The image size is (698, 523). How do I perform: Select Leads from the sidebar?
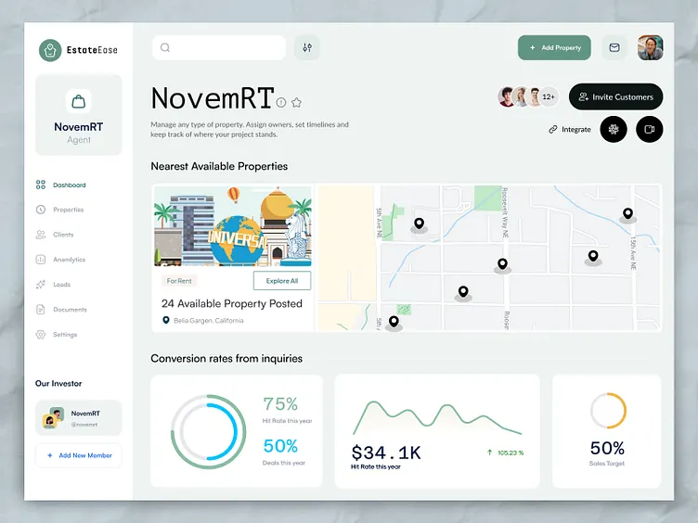[61, 285]
